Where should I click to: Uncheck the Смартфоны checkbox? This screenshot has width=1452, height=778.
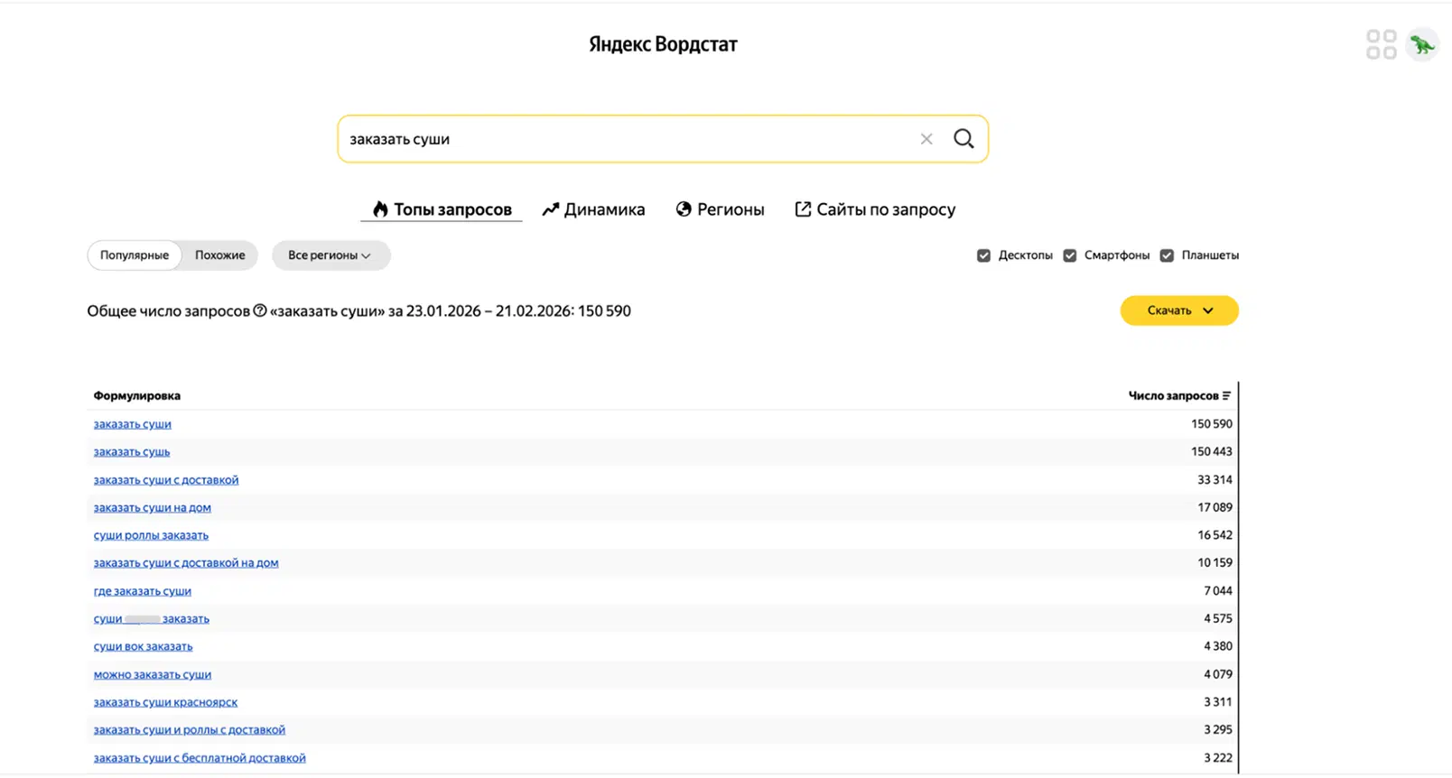click(x=1069, y=255)
